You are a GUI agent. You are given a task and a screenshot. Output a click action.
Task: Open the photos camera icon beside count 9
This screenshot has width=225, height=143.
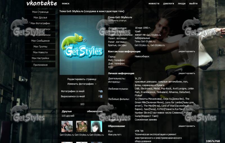101,91
